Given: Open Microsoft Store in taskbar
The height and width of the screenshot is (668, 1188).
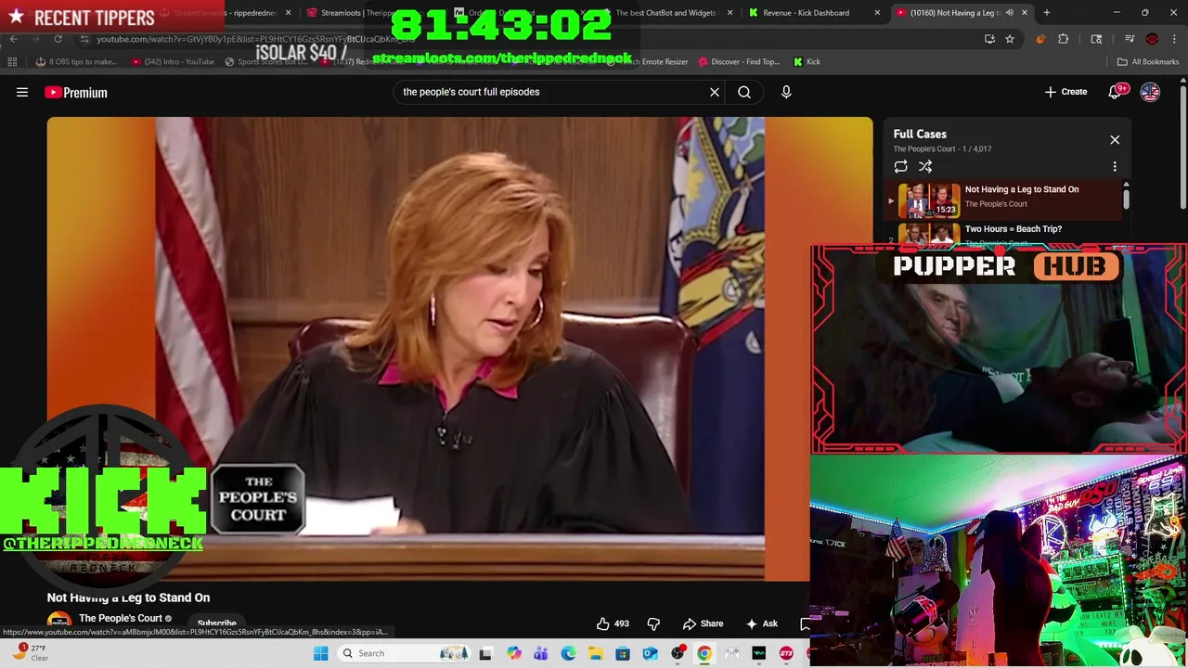Looking at the screenshot, I should coord(622,653).
